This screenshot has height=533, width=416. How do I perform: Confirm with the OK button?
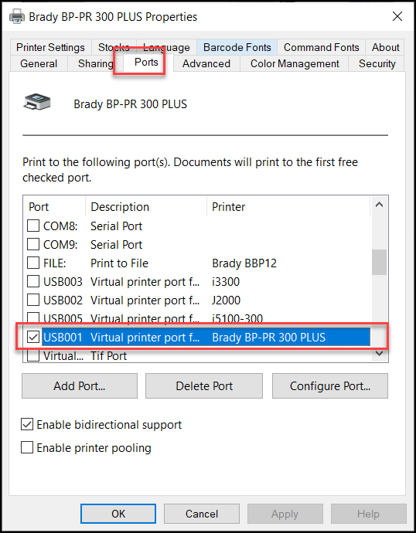pos(118,514)
